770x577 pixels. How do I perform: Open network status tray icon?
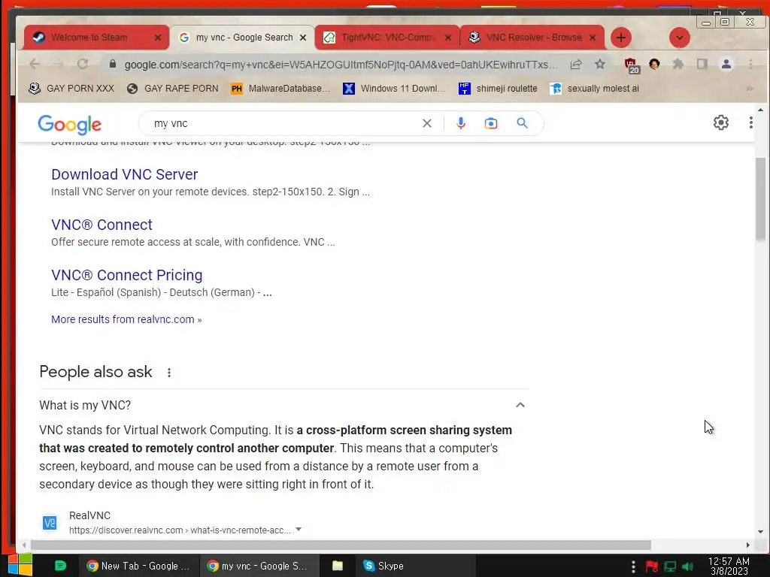(x=670, y=566)
